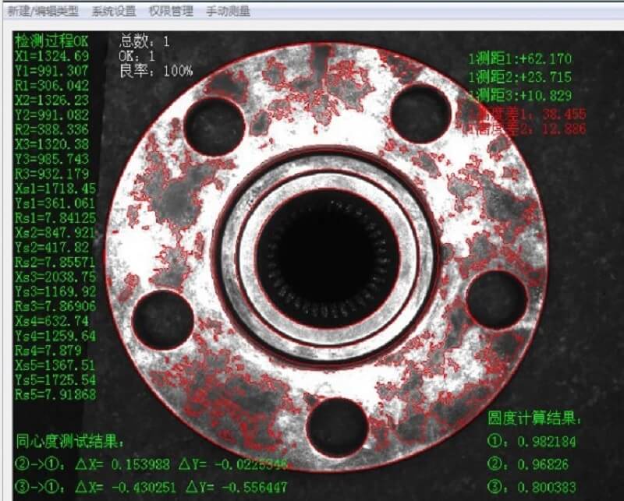
Task: Click the bottom bolt hole
Action: point(337,427)
